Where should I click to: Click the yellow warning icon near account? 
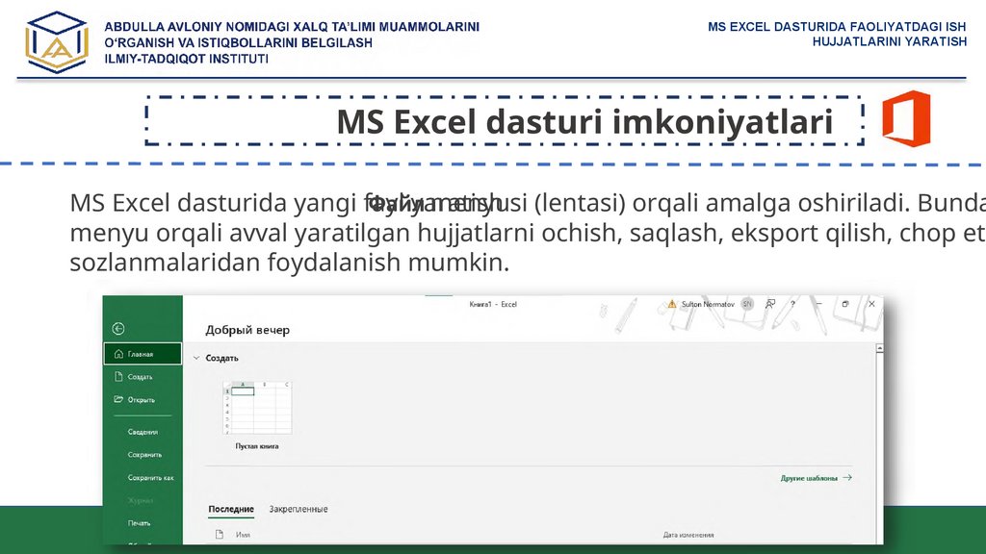pyautogui.click(x=671, y=304)
